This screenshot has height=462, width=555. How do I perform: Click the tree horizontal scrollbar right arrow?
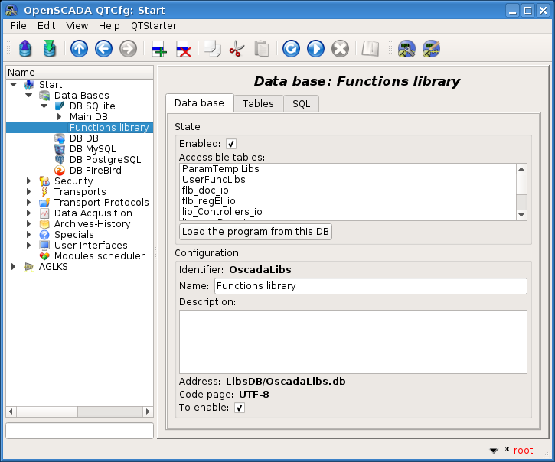coord(148,412)
